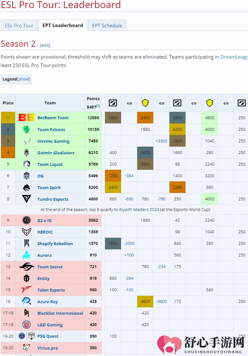This screenshot has height=356, width=248.
Task: Click the Shopify Rebellion logo icon
Action: tap(26, 243)
